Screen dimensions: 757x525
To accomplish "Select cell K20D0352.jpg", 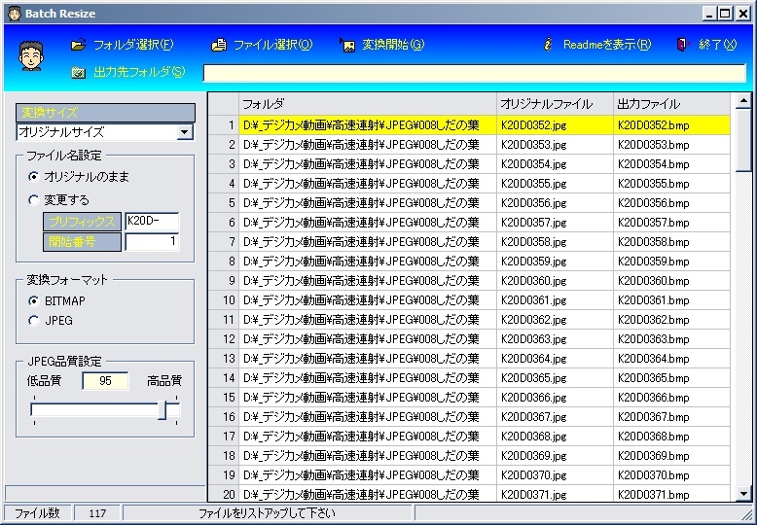I will point(555,125).
